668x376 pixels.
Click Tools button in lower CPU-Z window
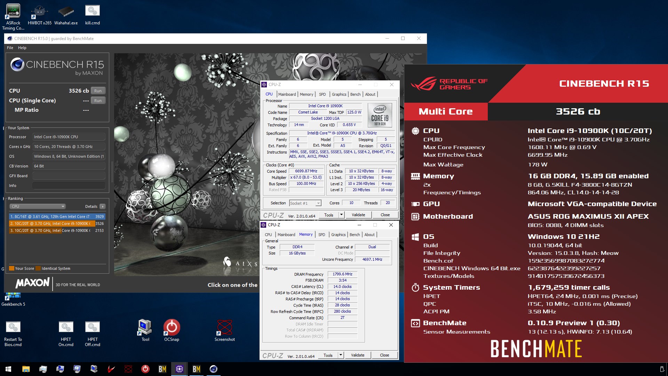(x=328, y=355)
